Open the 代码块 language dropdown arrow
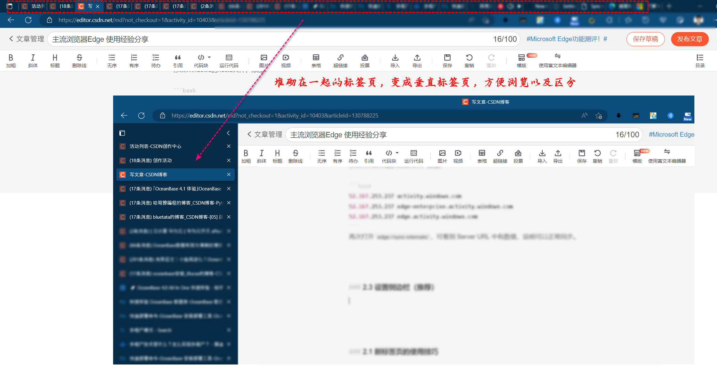The image size is (717, 378). pyautogui.click(x=209, y=58)
